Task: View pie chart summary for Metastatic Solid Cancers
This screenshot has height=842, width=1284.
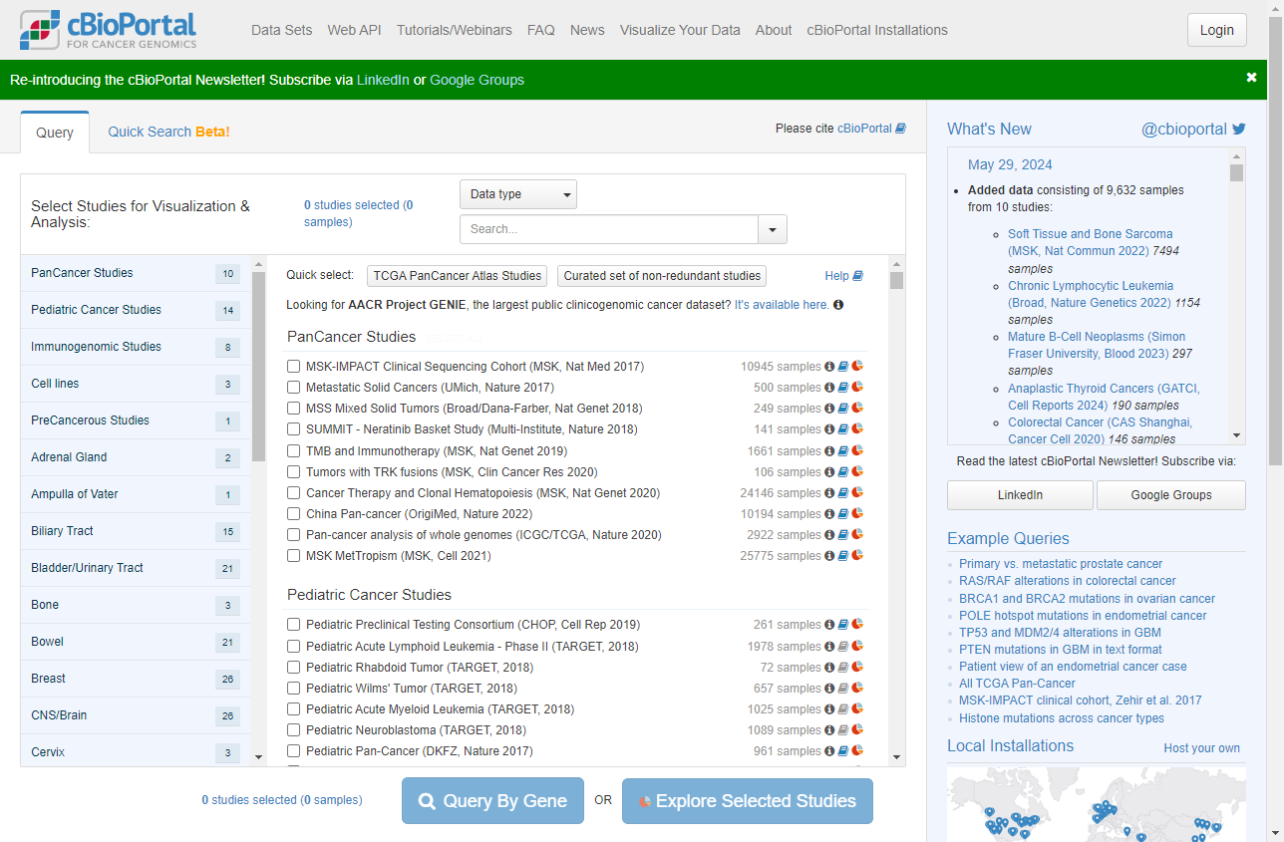Action: [x=857, y=387]
